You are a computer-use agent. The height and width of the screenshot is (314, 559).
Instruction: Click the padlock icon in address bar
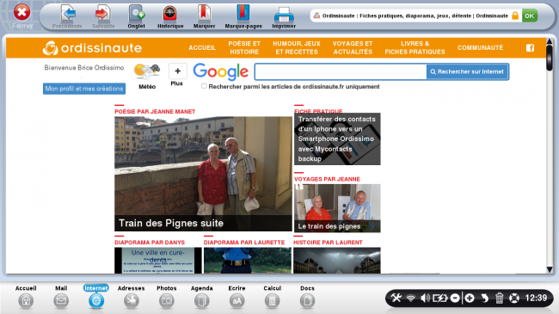pyautogui.click(x=515, y=15)
